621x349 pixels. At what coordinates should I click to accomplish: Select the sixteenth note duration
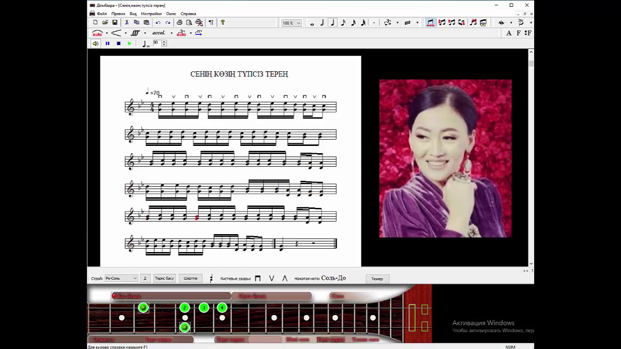point(353,23)
